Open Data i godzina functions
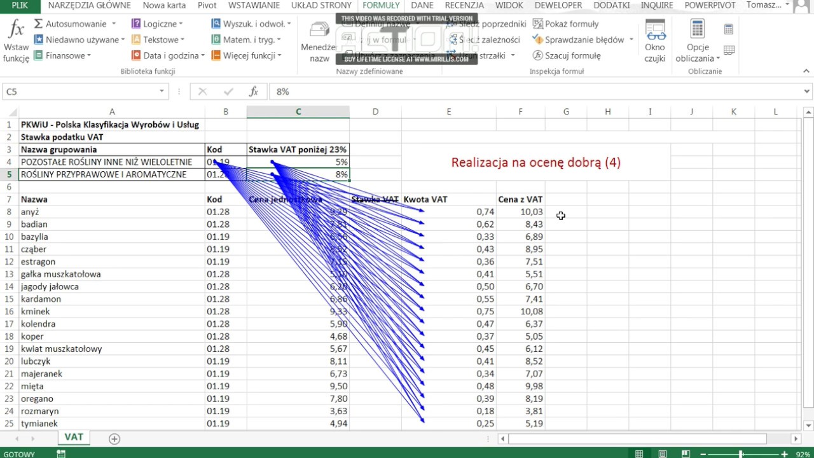Screen dimensions: 814x458 click(168, 55)
